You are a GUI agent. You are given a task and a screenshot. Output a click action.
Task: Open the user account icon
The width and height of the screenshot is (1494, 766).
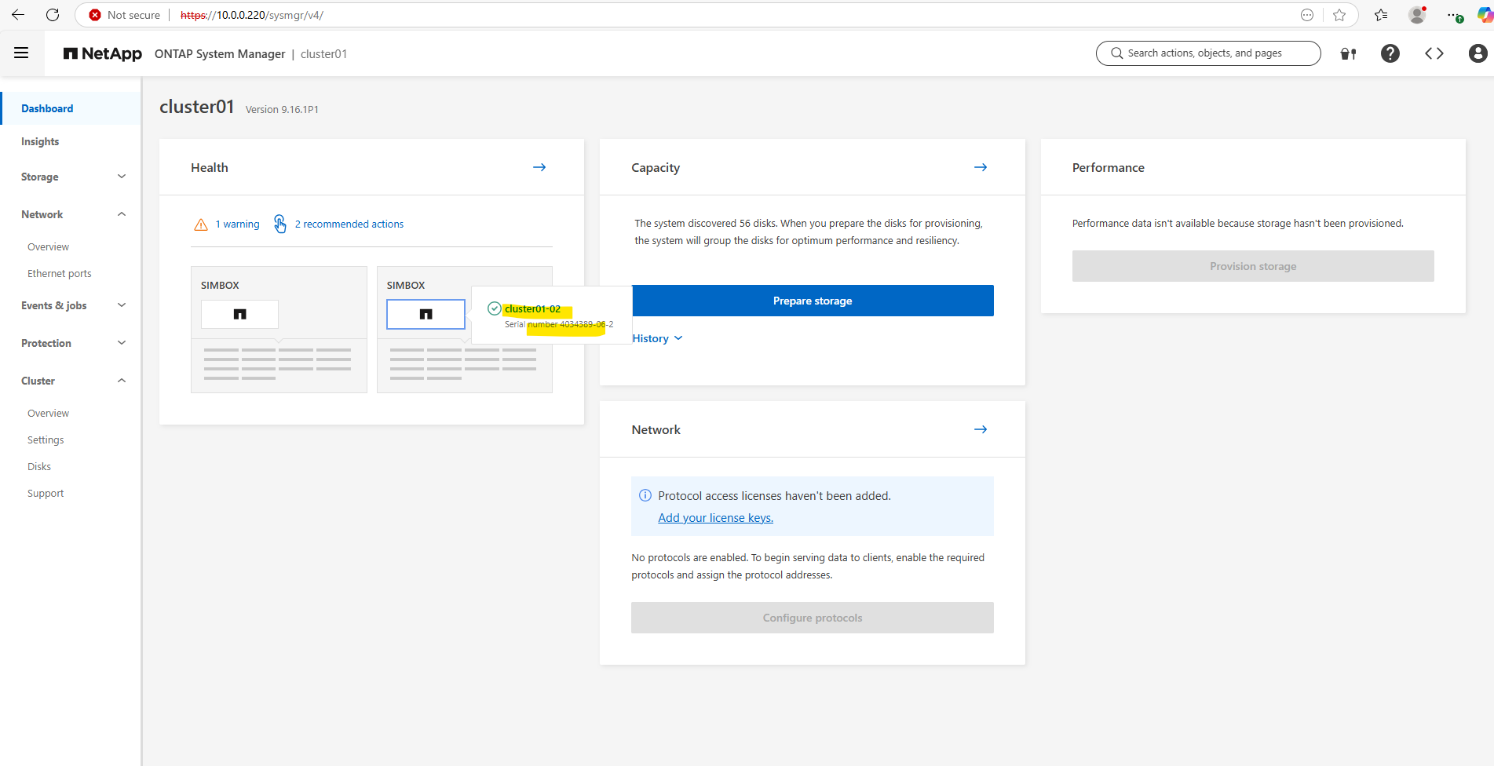pyautogui.click(x=1478, y=53)
